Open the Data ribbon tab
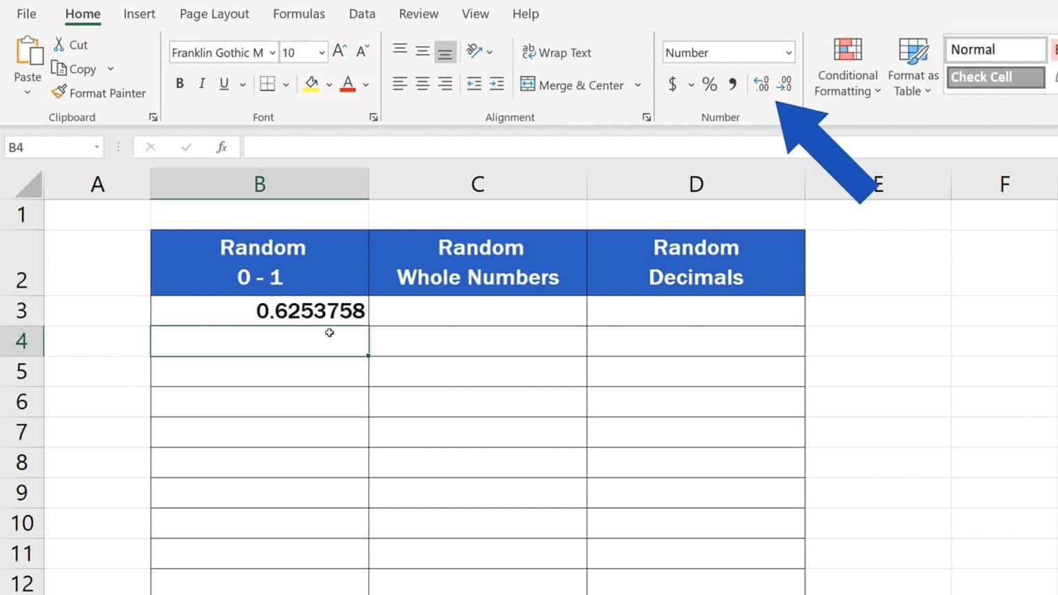The height and width of the screenshot is (595, 1058). [362, 14]
